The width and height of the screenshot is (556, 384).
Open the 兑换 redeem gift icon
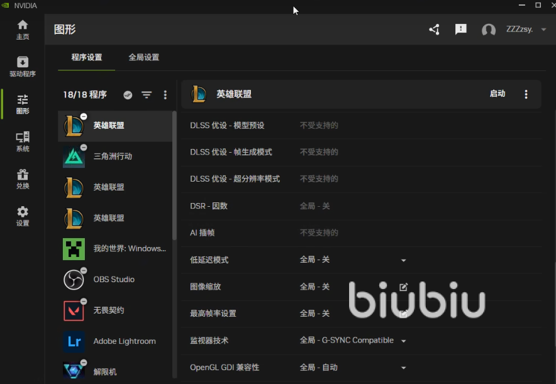coord(23,178)
